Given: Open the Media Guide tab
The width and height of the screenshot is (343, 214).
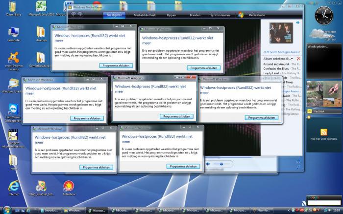Looking at the screenshot, I should [256, 15].
